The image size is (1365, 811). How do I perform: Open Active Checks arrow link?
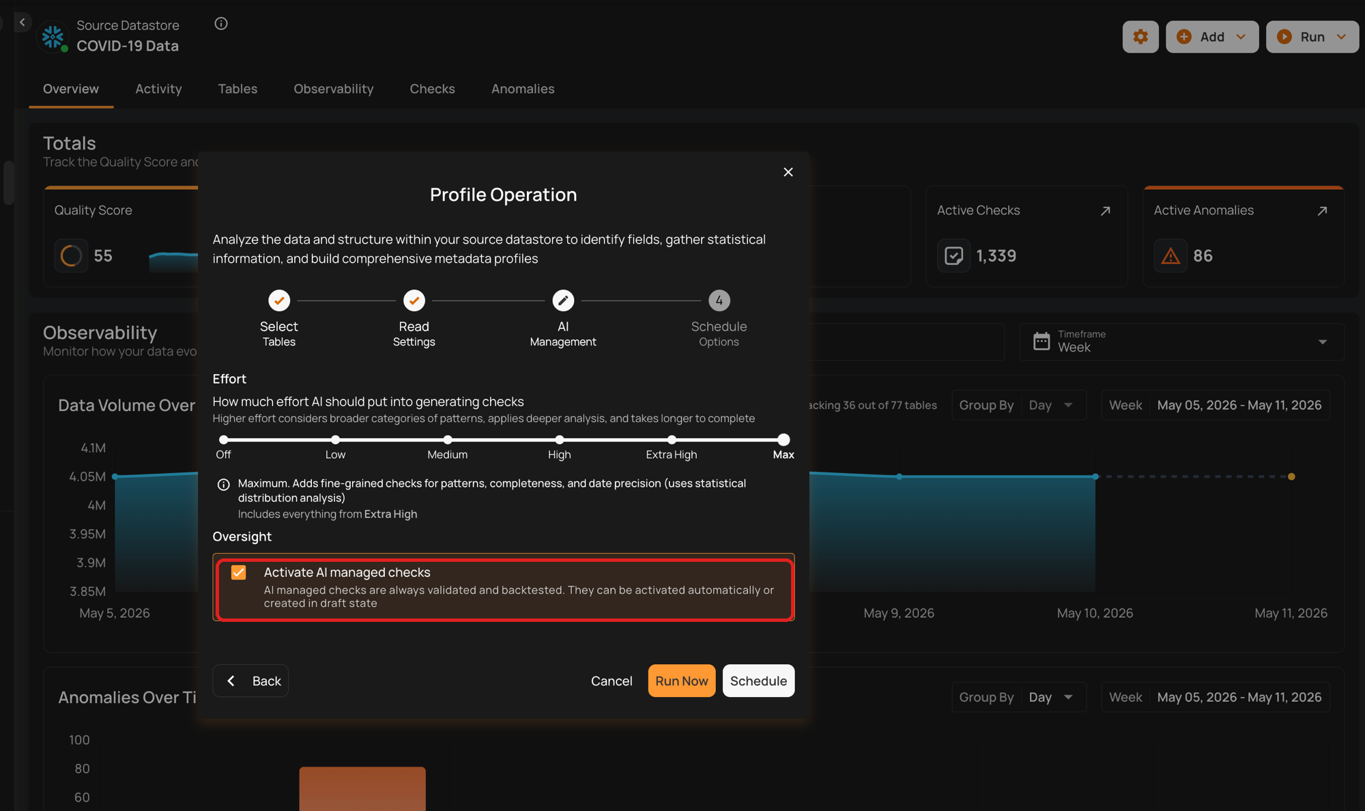click(x=1106, y=211)
